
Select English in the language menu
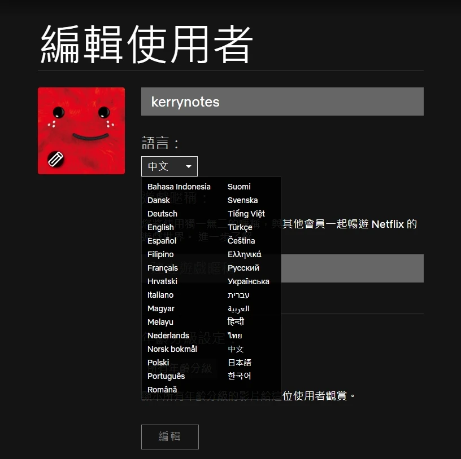(160, 227)
